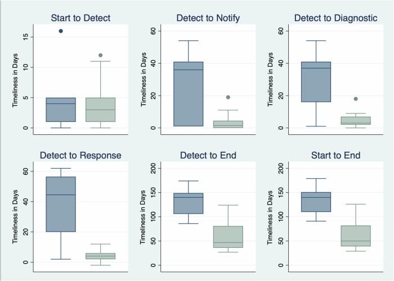The width and height of the screenshot is (394, 281).
Task: Click the small green box in Detect to Response
Action: click(x=101, y=256)
